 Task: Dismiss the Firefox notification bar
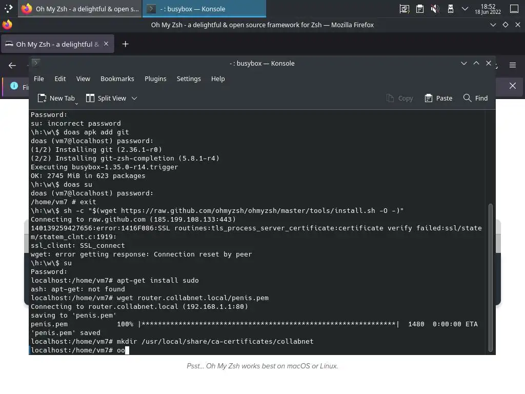(x=513, y=86)
